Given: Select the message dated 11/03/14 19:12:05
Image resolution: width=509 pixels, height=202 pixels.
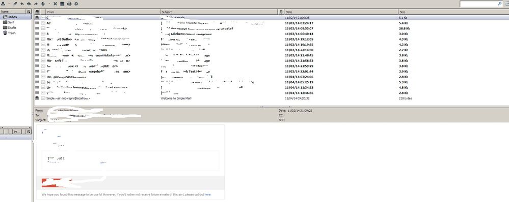Looking at the screenshot, I should (x=272, y=39).
